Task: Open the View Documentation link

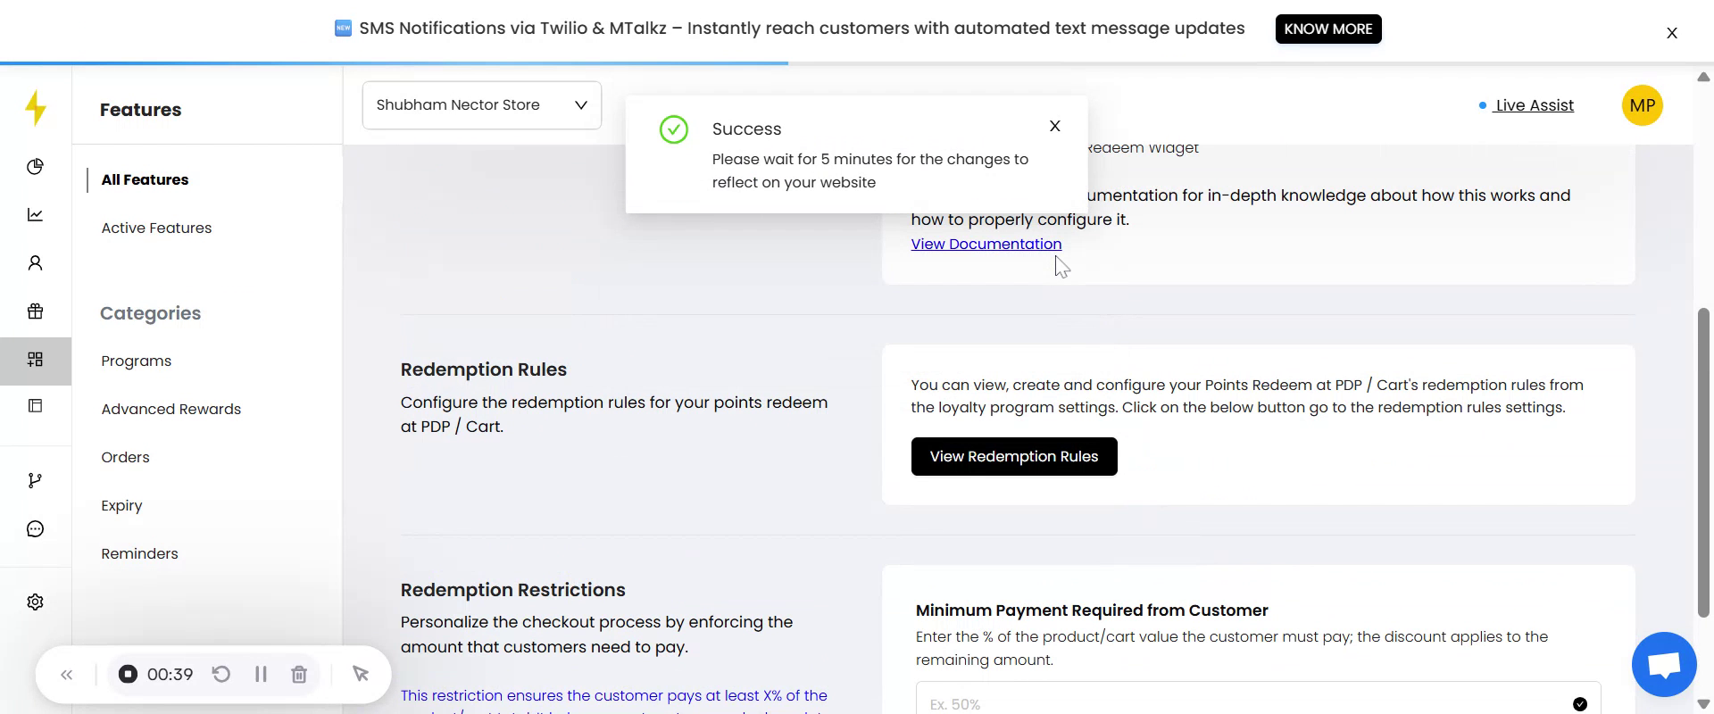Action: point(986,245)
